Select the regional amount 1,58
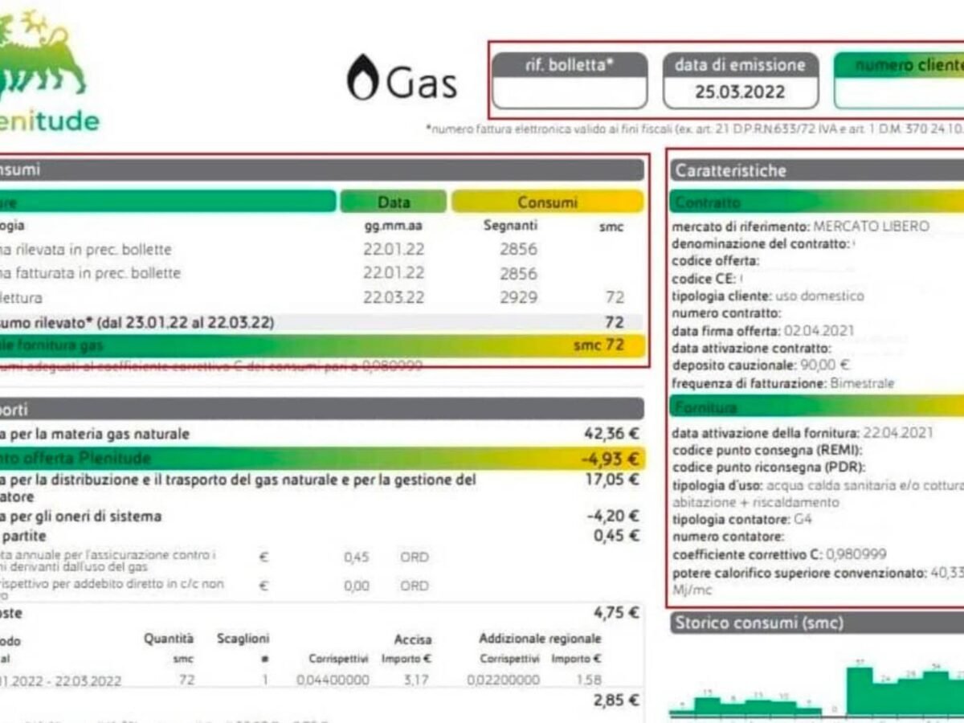Screen dimensions: 964x723 click(x=590, y=680)
